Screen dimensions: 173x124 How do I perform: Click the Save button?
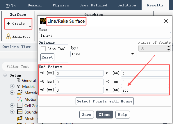[x=87, y=114]
